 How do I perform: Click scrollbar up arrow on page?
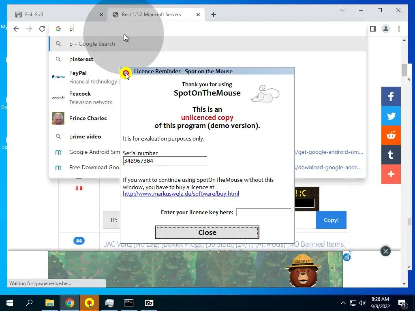pyautogui.click(x=404, y=40)
